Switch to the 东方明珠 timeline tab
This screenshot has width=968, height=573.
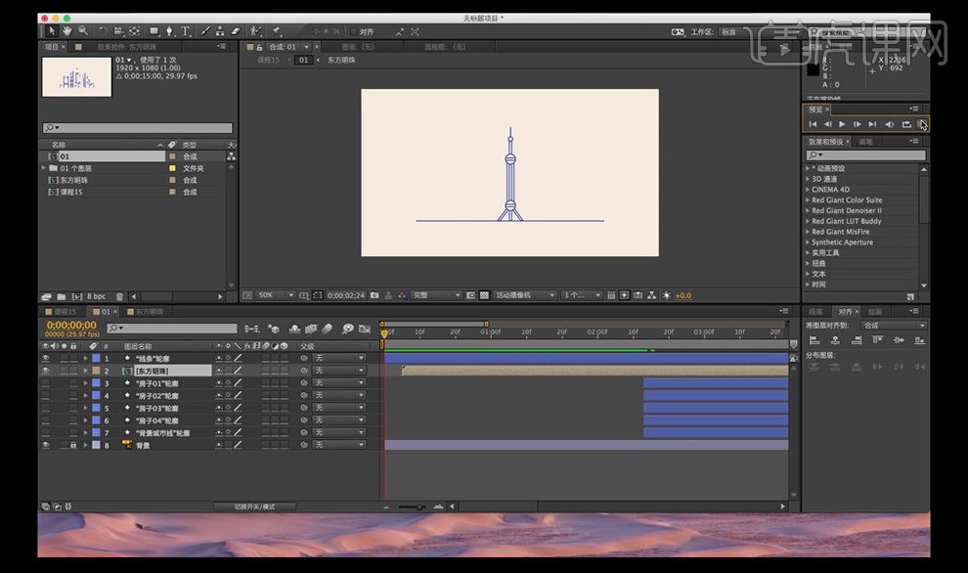(x=150, y=312)
